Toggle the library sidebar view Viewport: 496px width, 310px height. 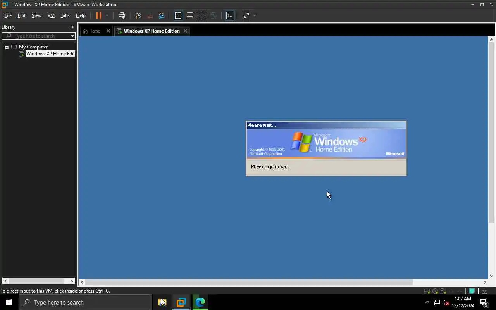pyautogui.click(x=178, y=15)
